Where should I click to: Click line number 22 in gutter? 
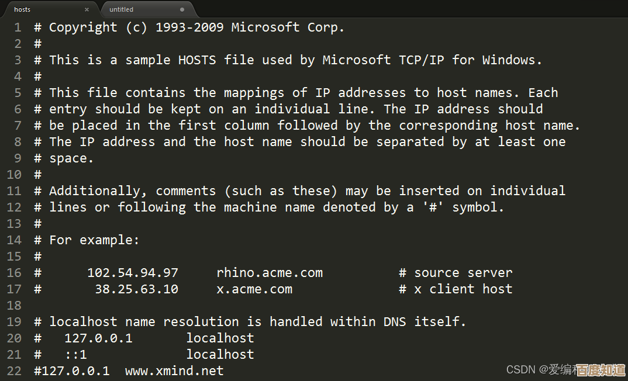[14, 371]
